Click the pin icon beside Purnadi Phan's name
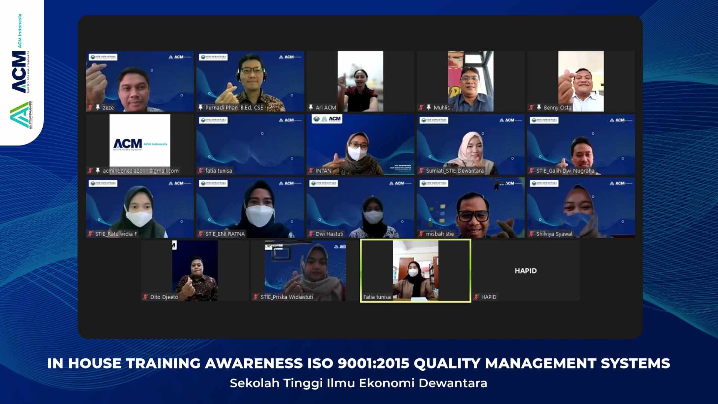The height and width of the screenshot is (404, 718). pos(200,107)
